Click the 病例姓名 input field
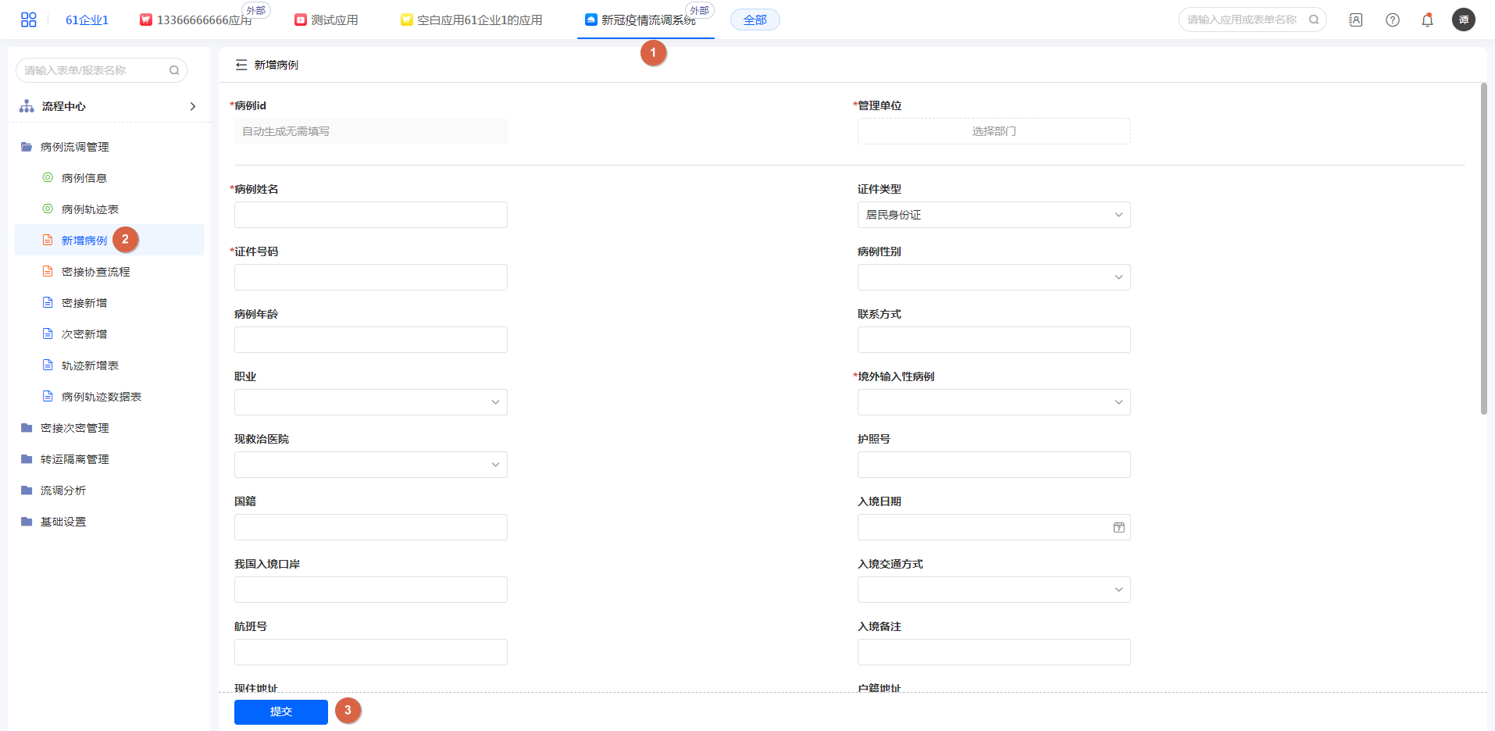This screenshot has width=1495, height=731. click(x=370, y=215)
